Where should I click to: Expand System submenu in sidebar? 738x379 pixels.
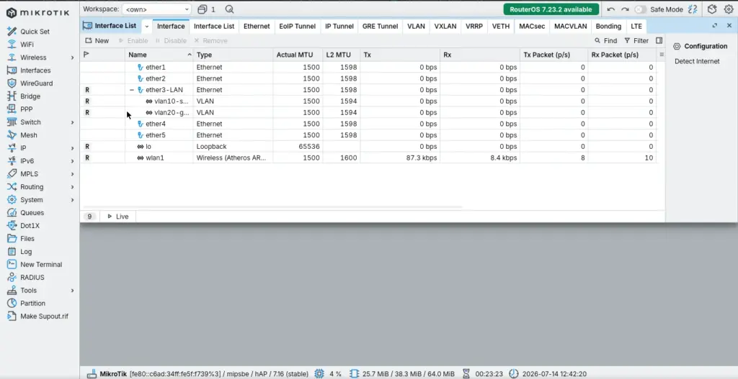tap(73, 200)
